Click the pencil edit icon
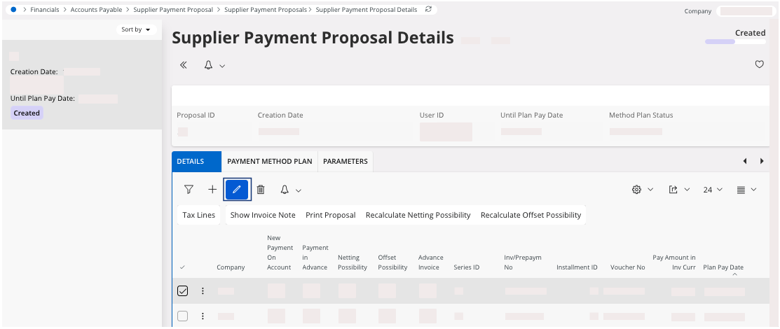780x329 pixels. point(237,189)
